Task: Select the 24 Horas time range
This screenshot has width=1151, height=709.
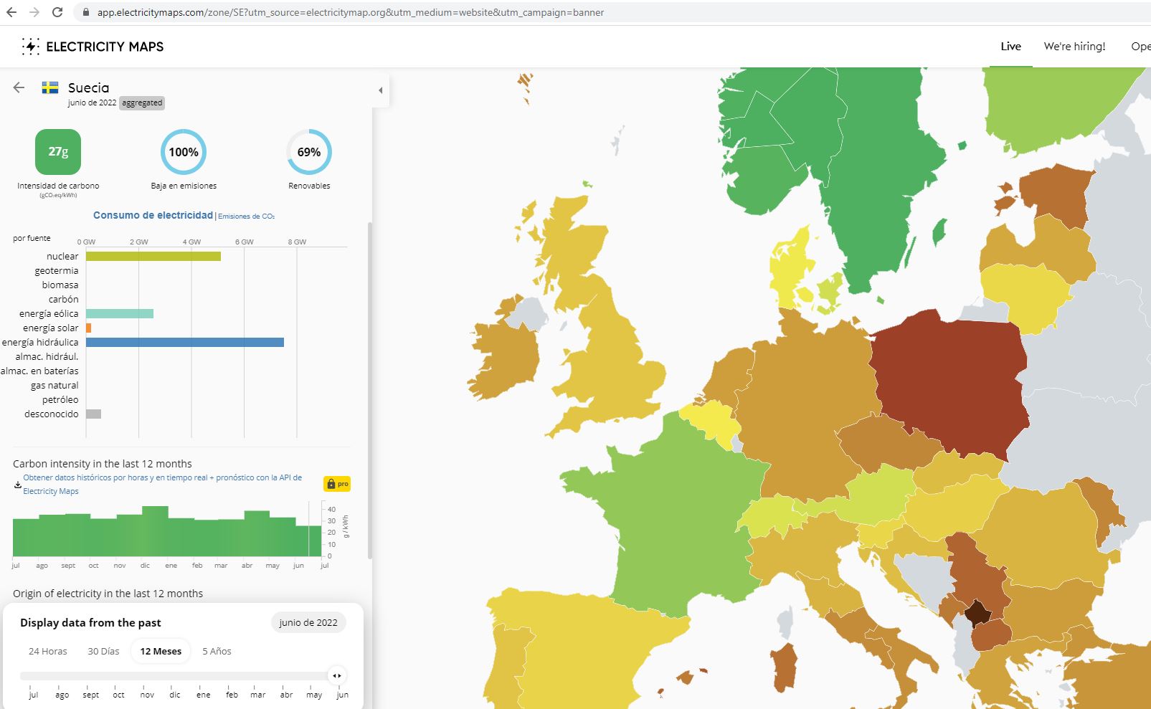Action: [x=48, y=651]
